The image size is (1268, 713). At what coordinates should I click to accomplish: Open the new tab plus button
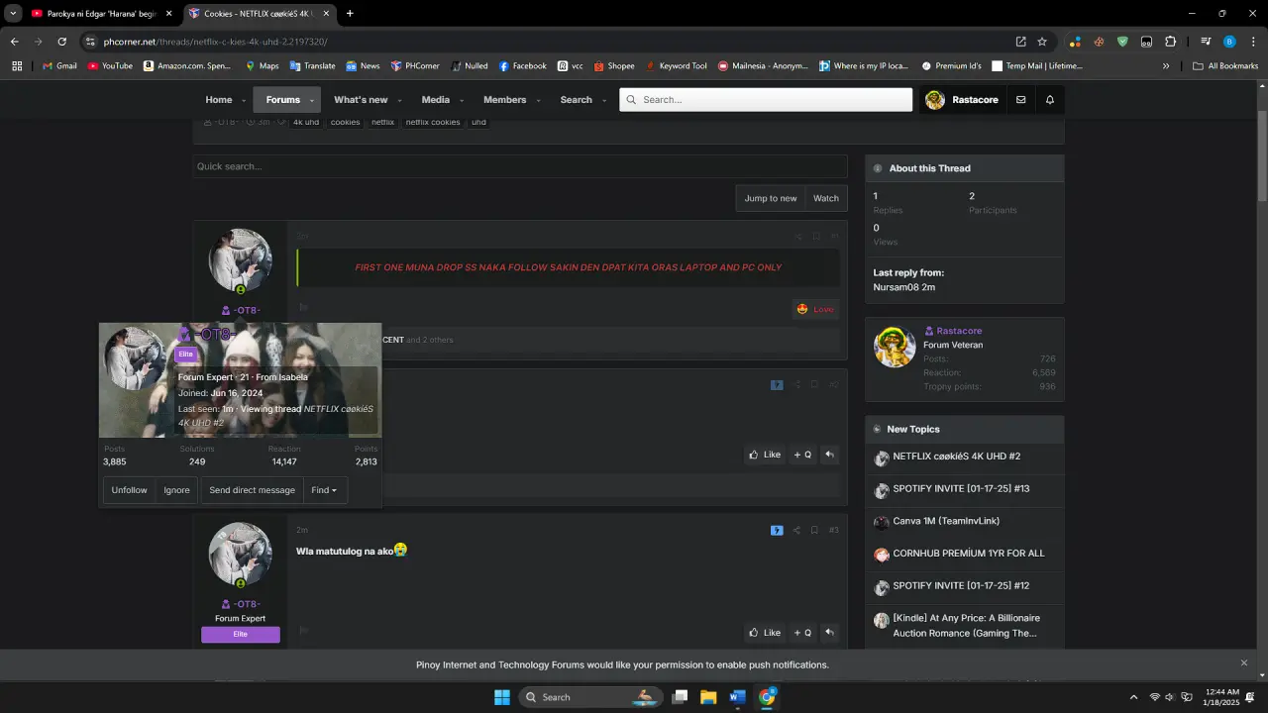click(350, 14)
